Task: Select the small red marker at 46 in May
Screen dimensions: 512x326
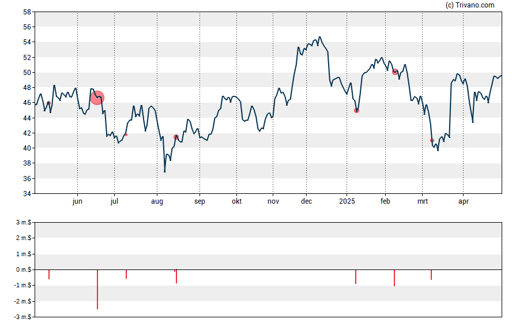Action: point(48,103)
